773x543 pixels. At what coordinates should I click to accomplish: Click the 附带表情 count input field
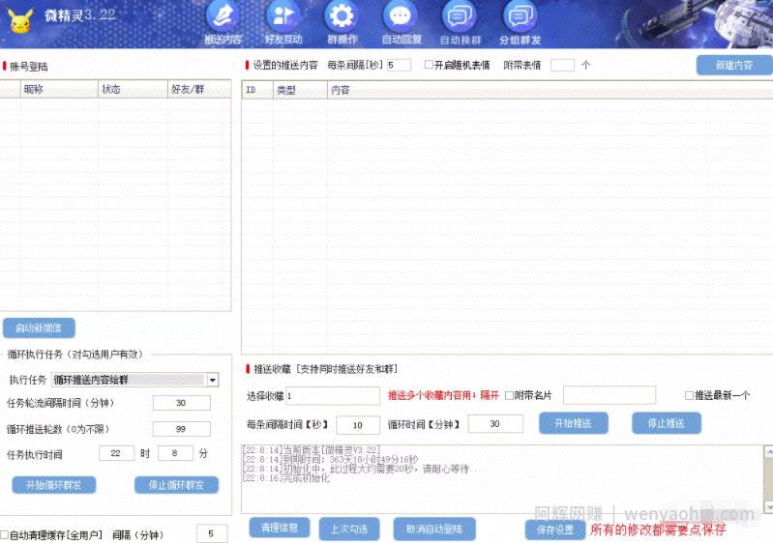coord(562,65)
